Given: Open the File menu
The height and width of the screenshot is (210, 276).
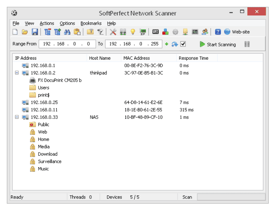Looking at the screenshot, I should [x=16, y=23].
